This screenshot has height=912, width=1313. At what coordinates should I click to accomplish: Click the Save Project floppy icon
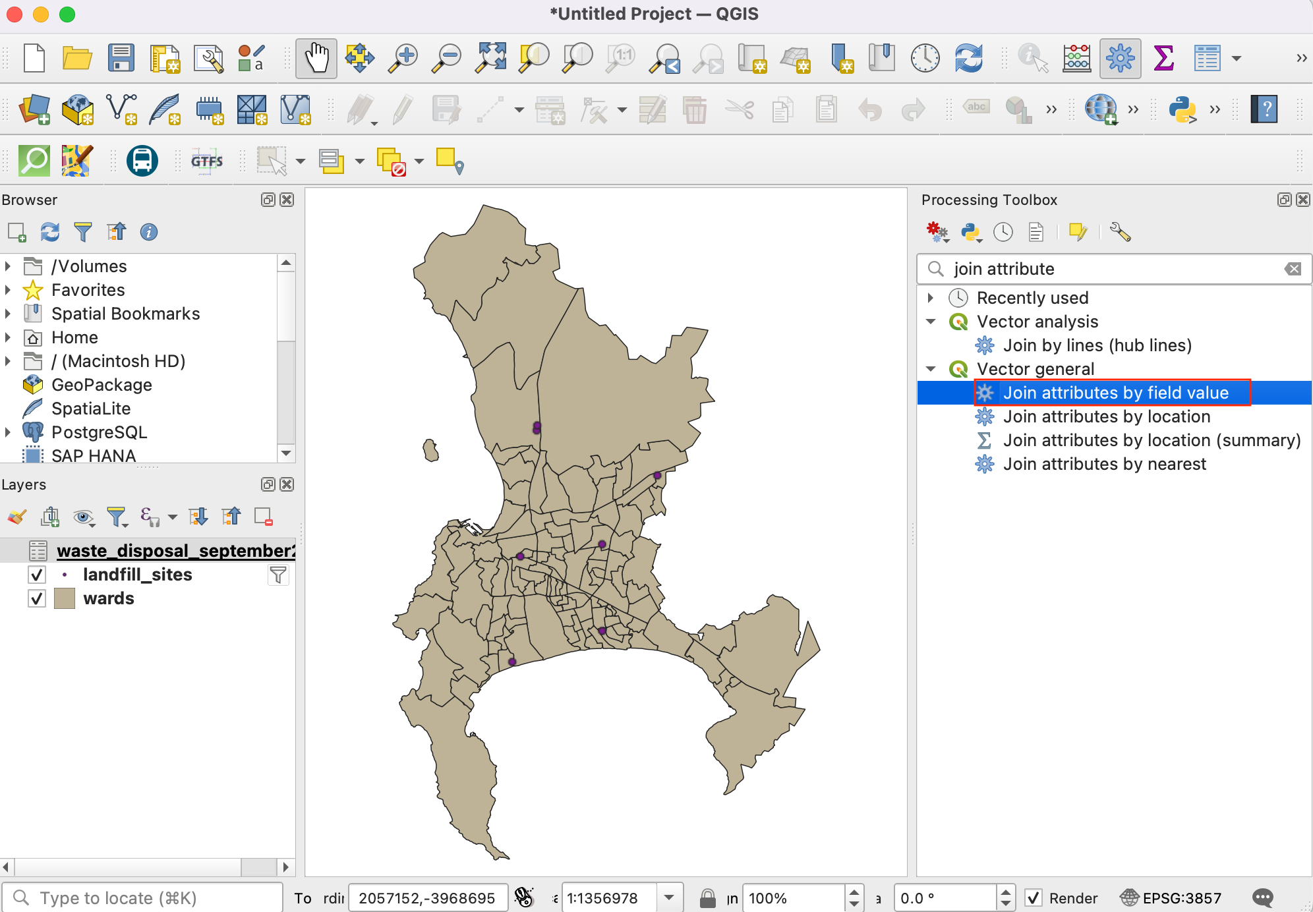121,58
